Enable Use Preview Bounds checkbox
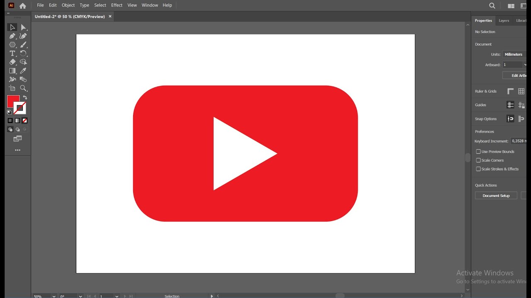 click(x=478, y=151)
